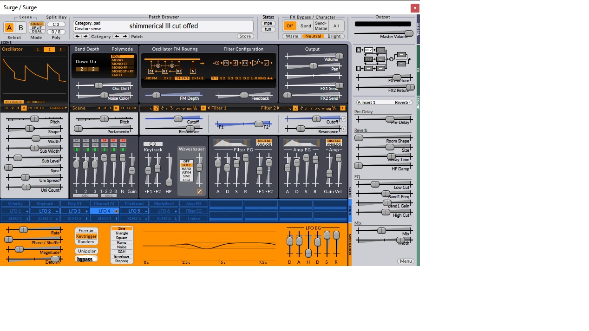Screen dimensions: 589x331
Task: Click DLY block in FX routing diagram
Action: [x=369, y=59]
